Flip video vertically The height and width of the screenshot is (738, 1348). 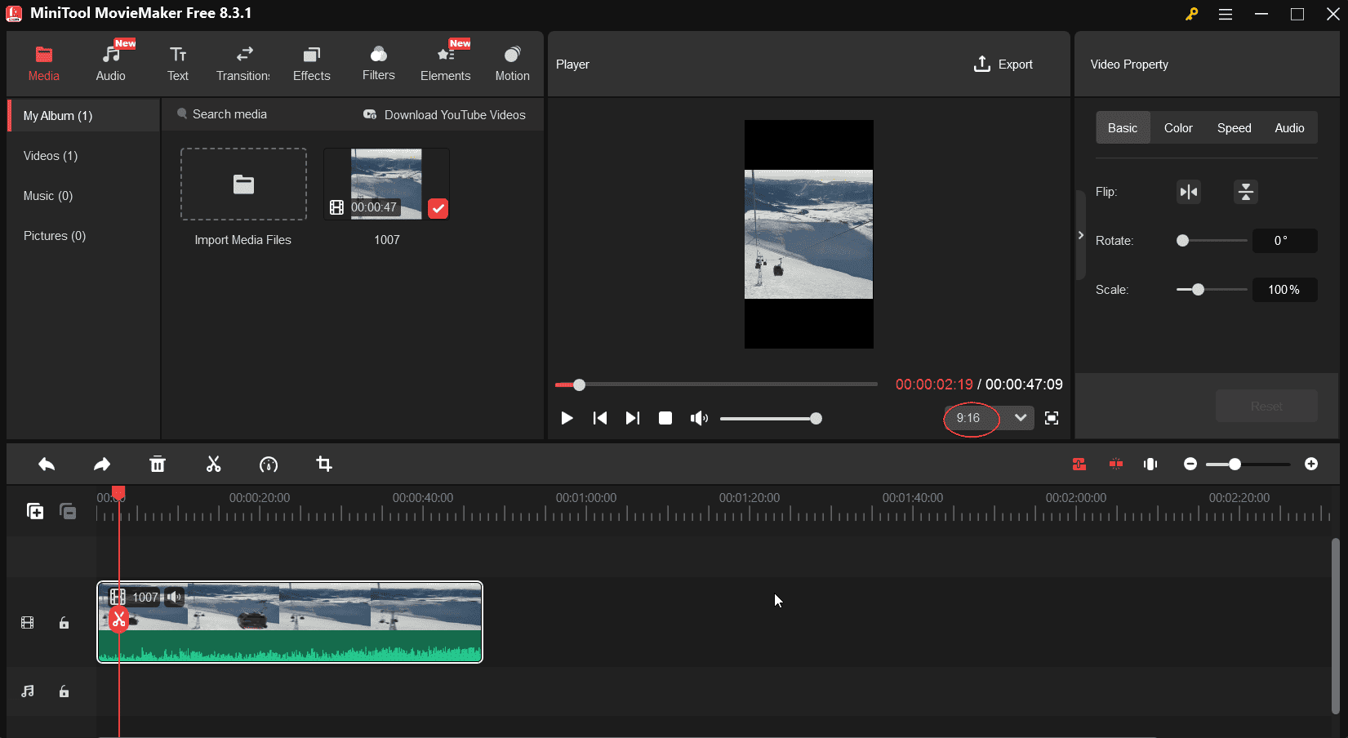(1245, 192)
